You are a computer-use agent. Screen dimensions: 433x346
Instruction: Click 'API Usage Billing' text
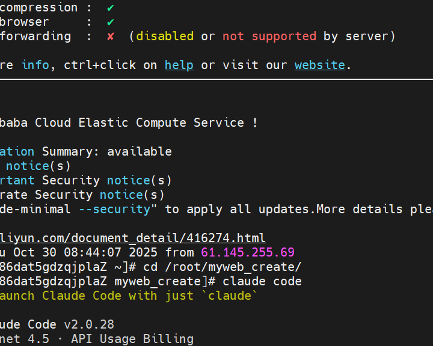(132, 339)
